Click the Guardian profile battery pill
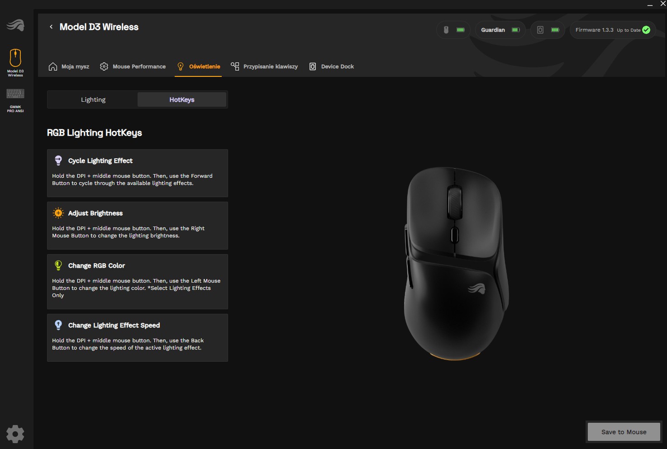The width and height of the screenshot is (667, 449). click(500, 30)
